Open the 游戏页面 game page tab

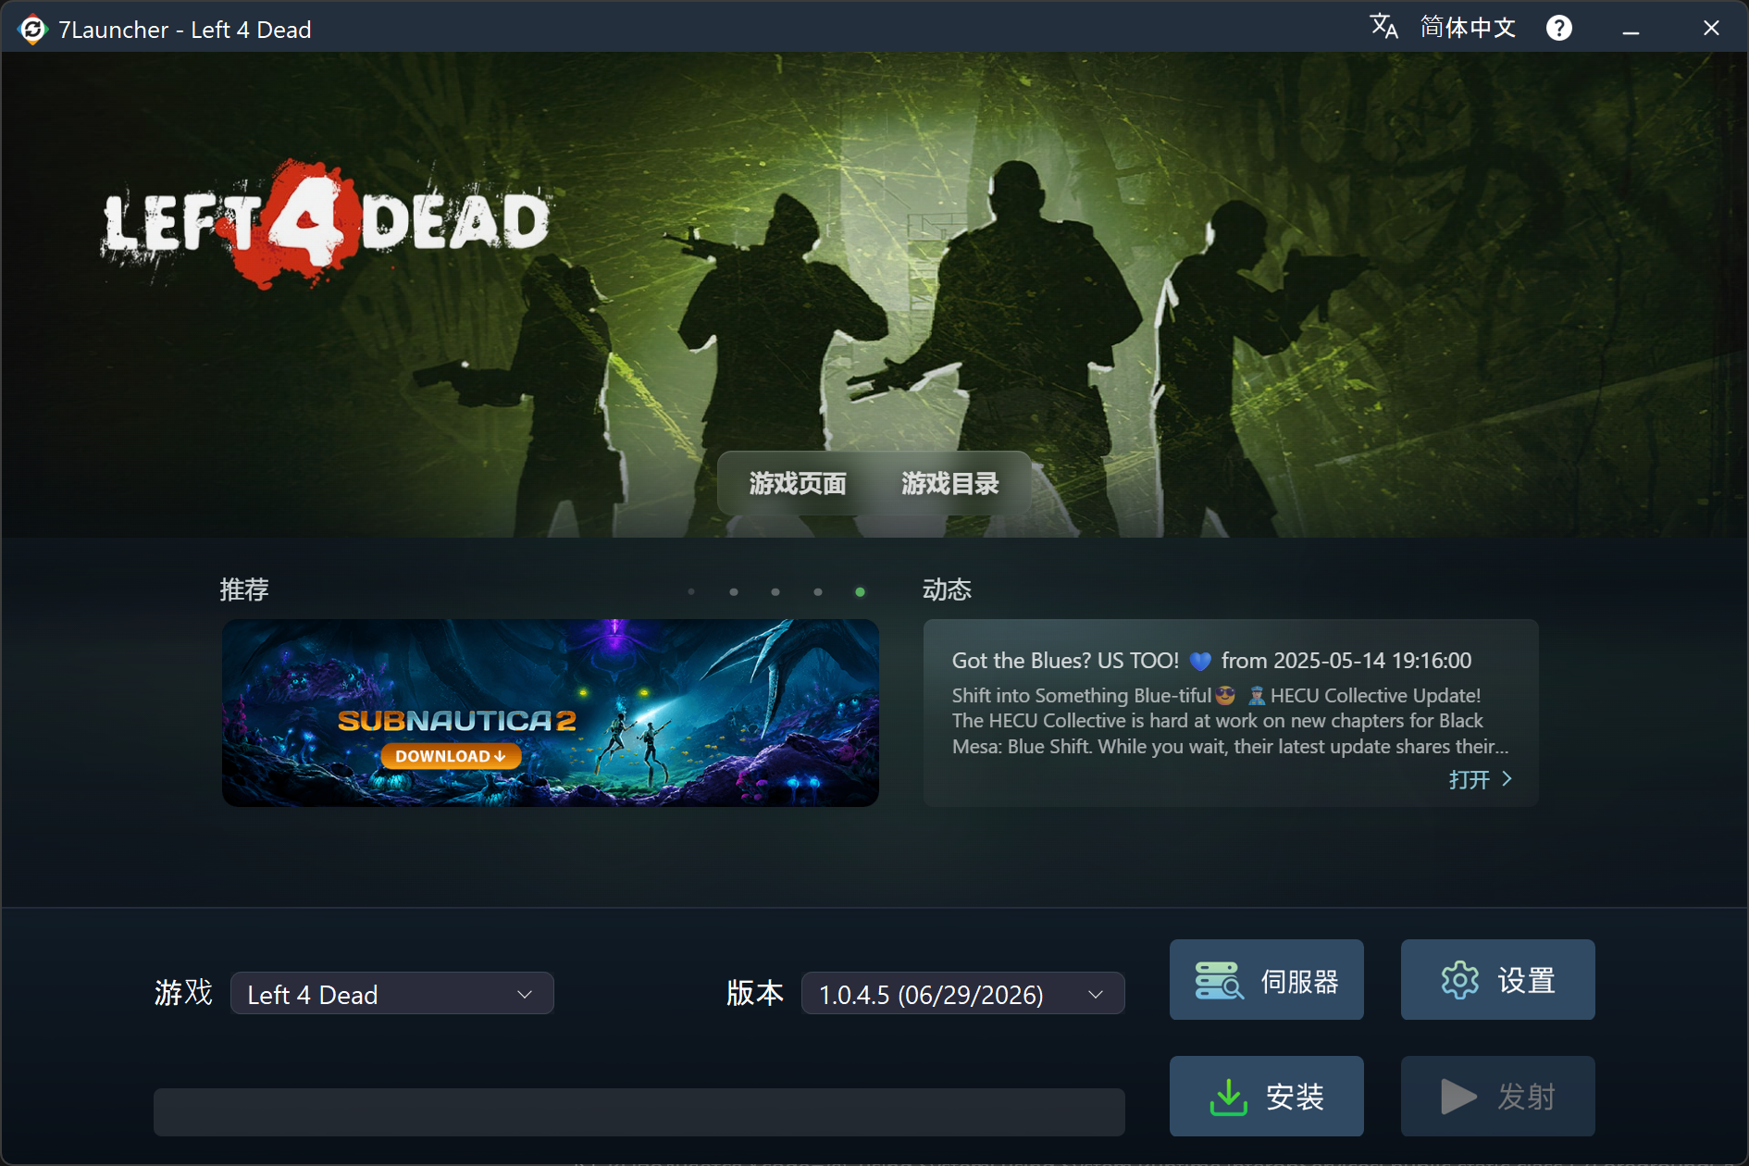[x=798, y=483]
